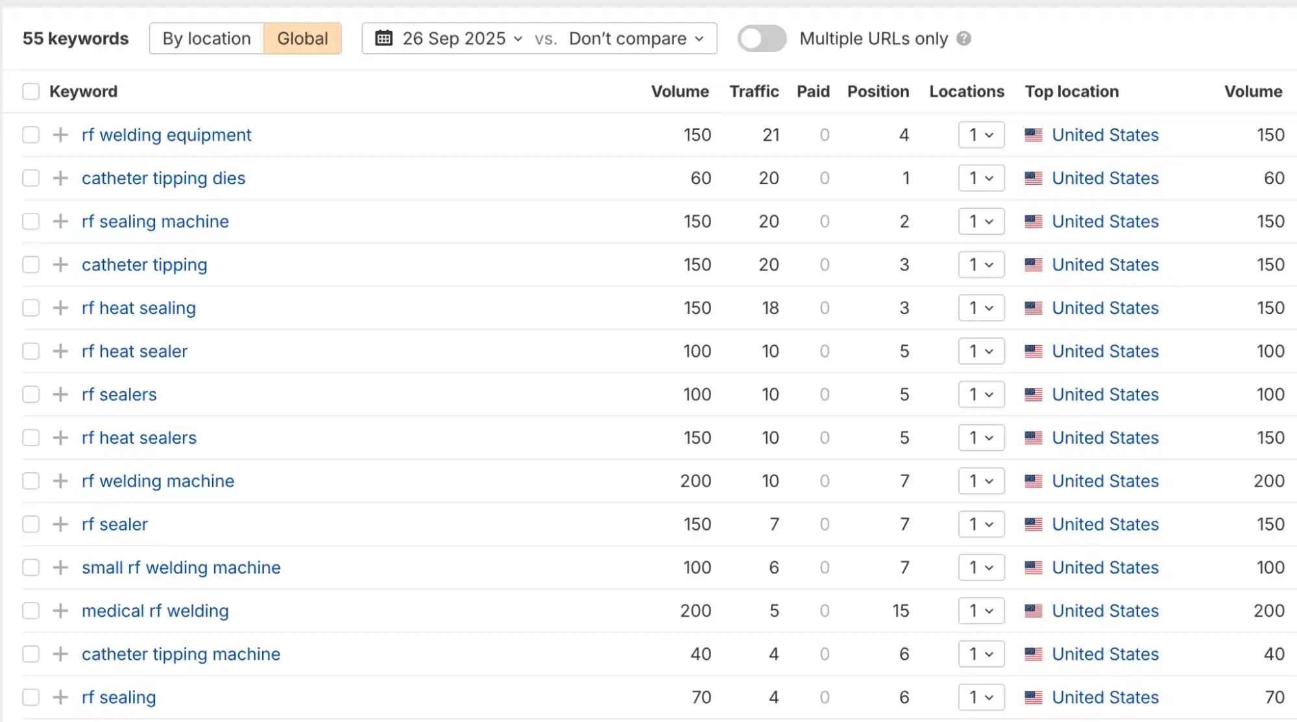This screenshot has width=1297, height=722.
Task: Click the help icon next to Multiple URLs only
Action: coord(964,39)
